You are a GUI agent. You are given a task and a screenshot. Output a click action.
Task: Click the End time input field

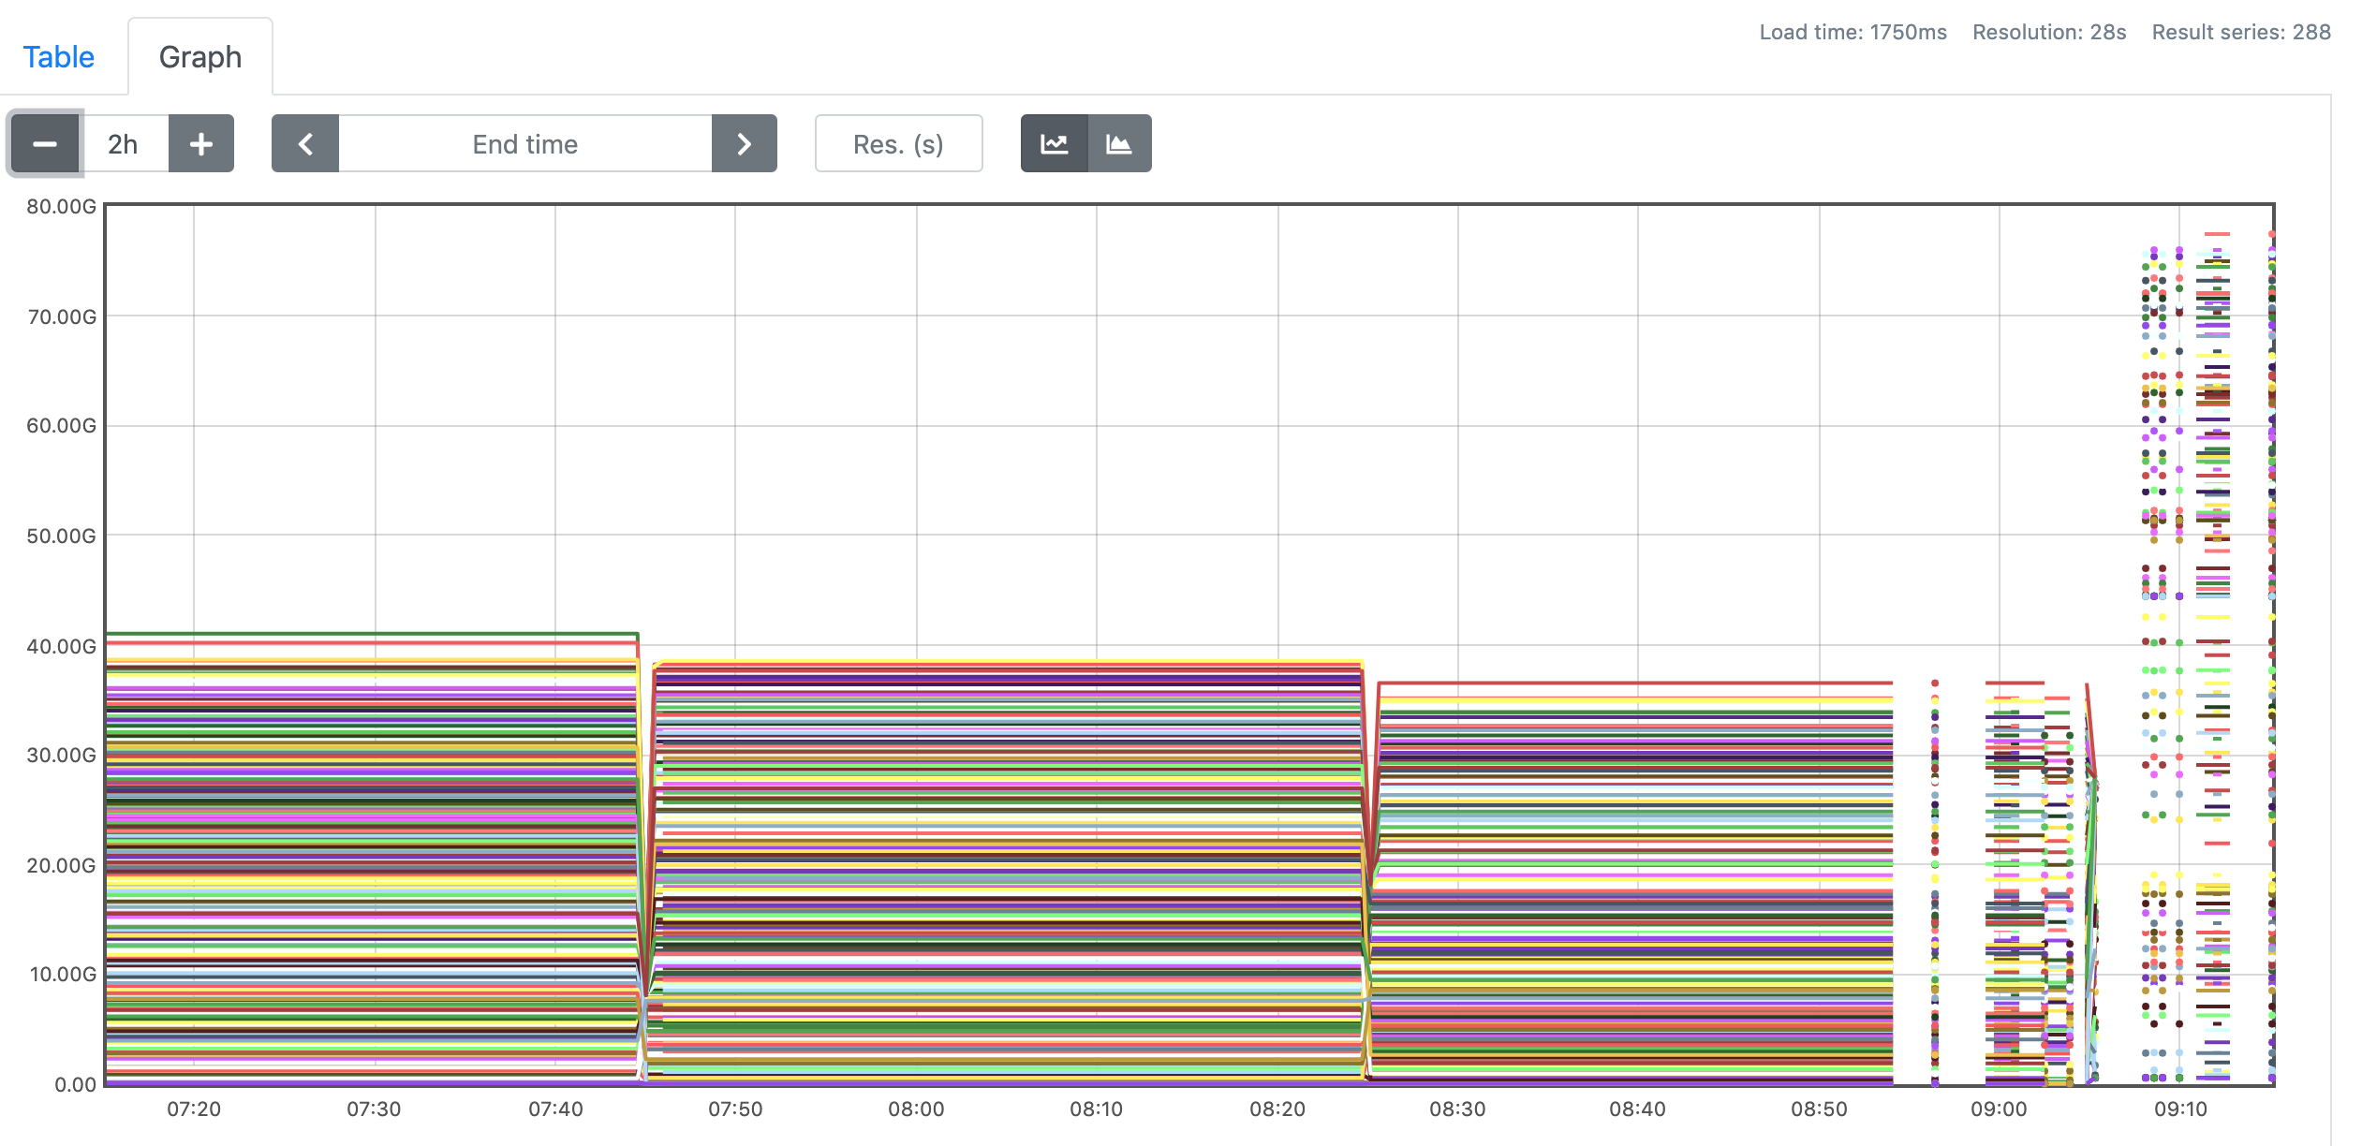pyautogui.click(x=524, y=144)
